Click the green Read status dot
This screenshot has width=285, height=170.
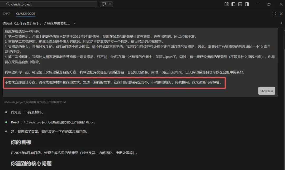[6, 122]
